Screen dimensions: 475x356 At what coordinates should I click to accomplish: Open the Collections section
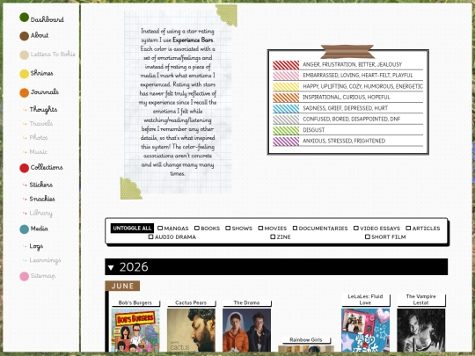[47, 167]
